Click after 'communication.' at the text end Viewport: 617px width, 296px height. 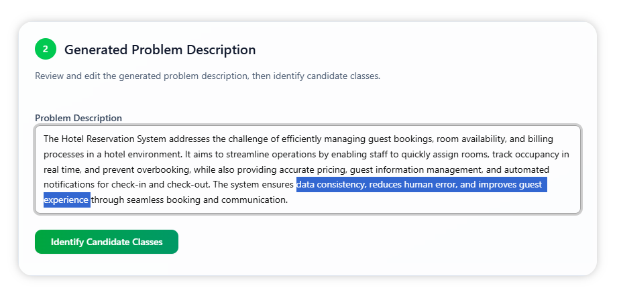pos(288,200)
